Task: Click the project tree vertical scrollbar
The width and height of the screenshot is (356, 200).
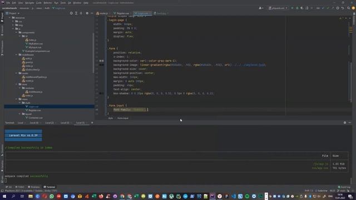Action: [93, 53]
